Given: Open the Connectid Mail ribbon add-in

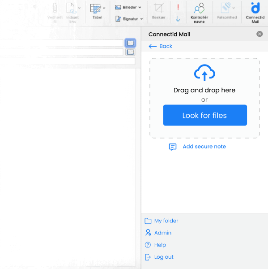Looking at the screenshot, I should [255, 13].
